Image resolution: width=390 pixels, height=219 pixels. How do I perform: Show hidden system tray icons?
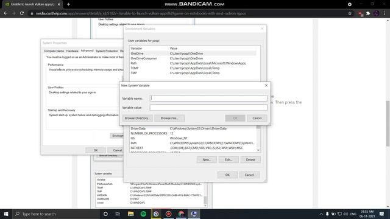pyautogui.click(x=321, y=214)
